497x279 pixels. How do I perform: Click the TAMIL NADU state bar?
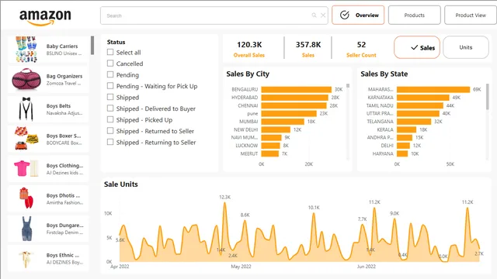[x=420, y=105]
